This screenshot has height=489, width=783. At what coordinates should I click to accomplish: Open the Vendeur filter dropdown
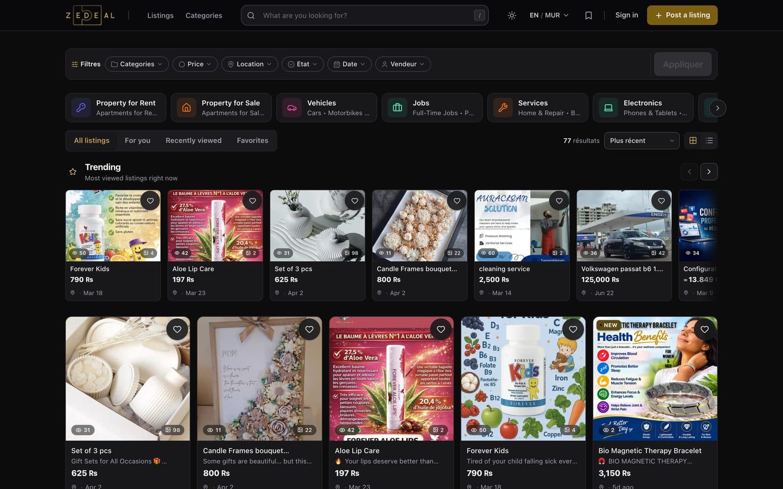(403, 64)
